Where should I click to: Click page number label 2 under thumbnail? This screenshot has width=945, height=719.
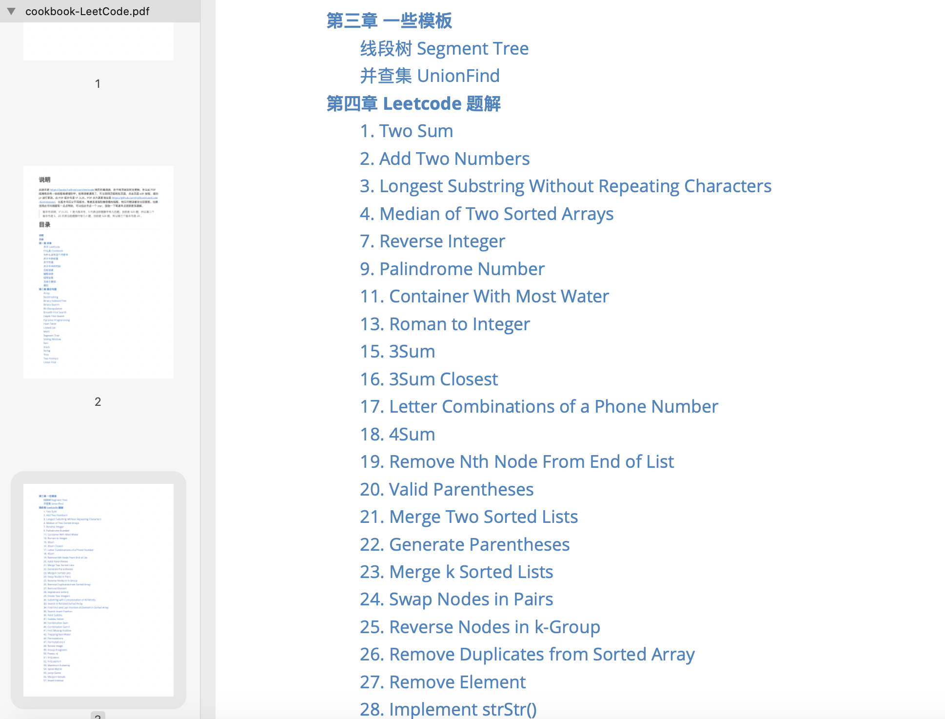coord(98,402)
